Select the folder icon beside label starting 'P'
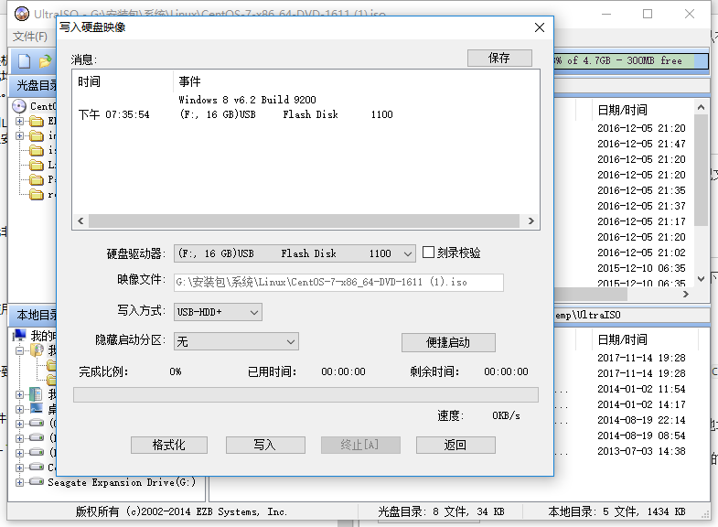The width and height of the screenshot is (718, 527). click(37, 179)
